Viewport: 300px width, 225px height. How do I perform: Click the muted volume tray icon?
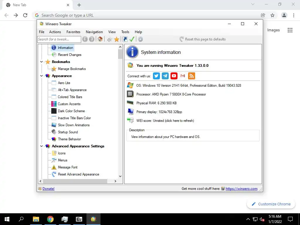click(x=262, y=219)
